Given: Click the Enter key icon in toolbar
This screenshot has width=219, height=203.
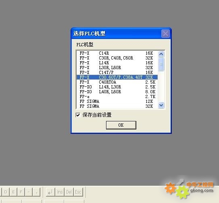Looking at the screenshot, I should coord(50,192).
